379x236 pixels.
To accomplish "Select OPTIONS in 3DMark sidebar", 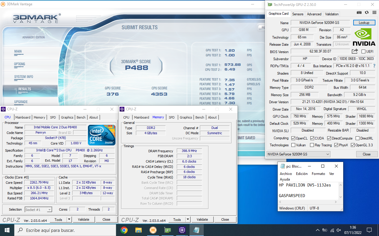I will [x=20, y=64].
